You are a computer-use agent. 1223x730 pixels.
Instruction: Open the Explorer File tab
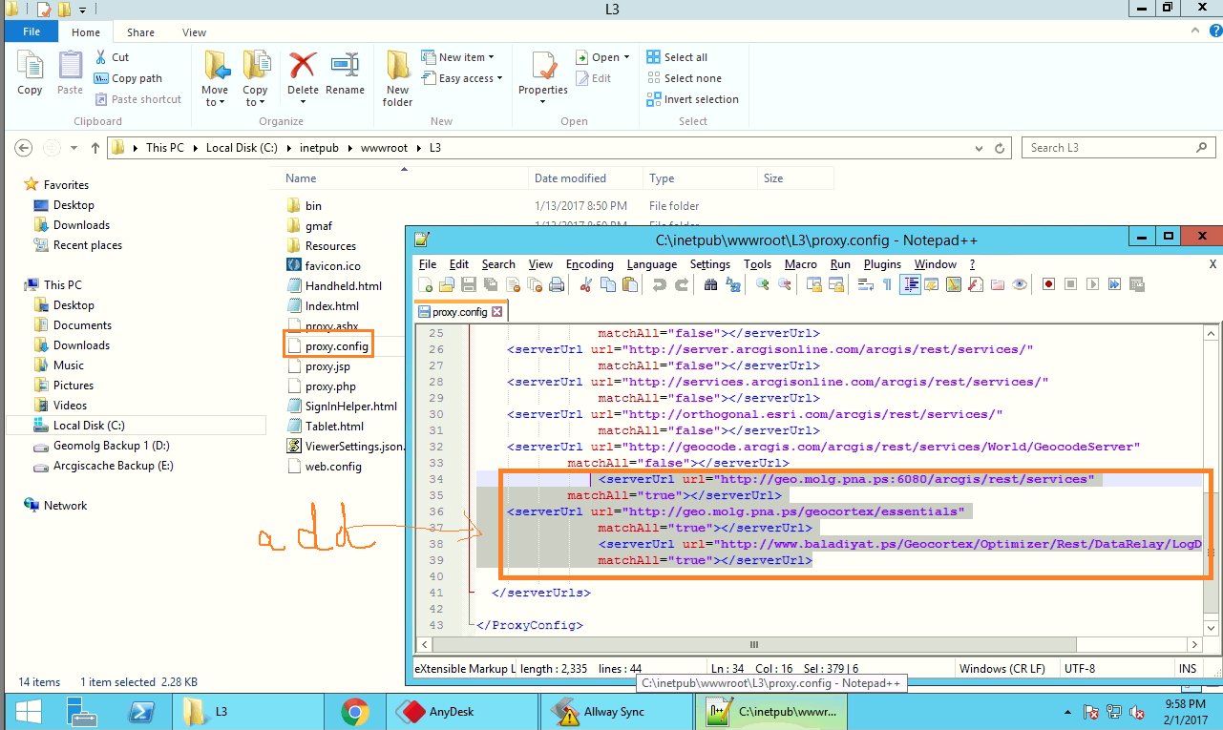point(32,31)
